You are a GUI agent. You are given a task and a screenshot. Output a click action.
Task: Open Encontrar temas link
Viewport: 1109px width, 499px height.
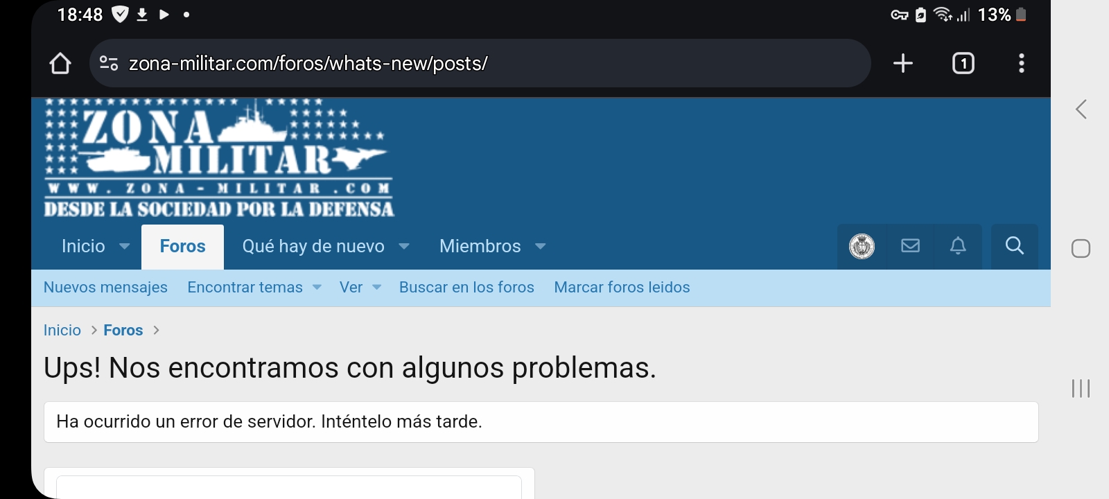[x=245, y=287]
